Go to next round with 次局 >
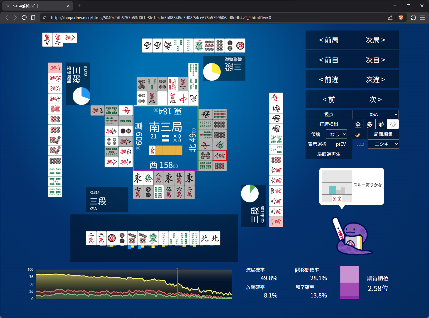 coord(375,40)
